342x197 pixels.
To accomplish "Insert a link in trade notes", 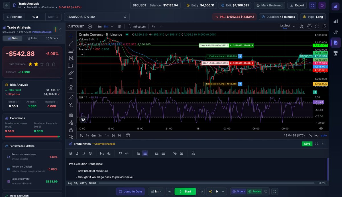I will coord(175,153).
